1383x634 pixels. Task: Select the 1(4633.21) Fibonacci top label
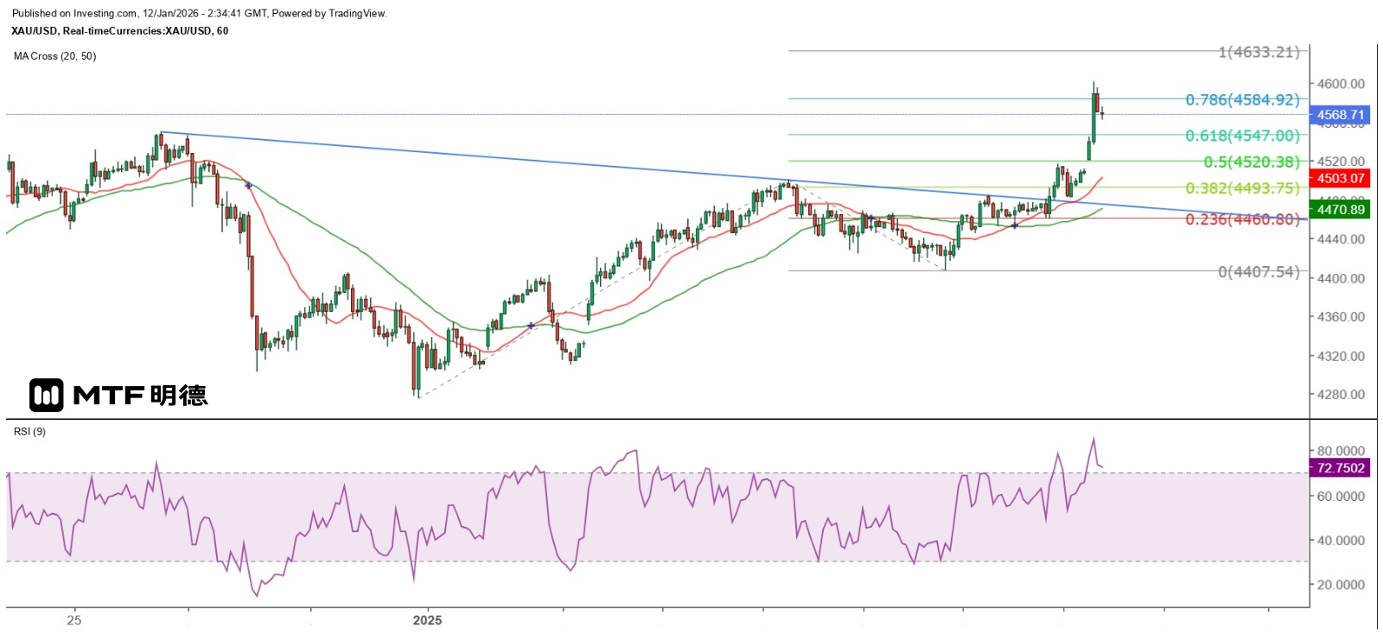[x=1259, y=53]
